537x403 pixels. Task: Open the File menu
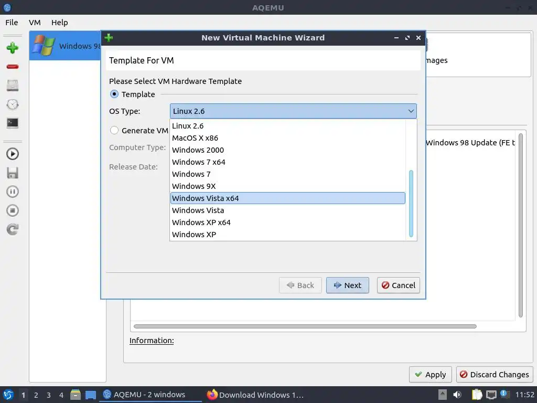pyautogui.click(x=12, y=22)
